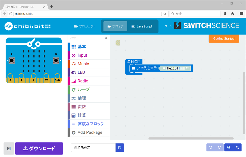The height and width of the screenshot is (157, 246).
Task: Expand the 計算 math category
Action: click(x=89, y=115)
